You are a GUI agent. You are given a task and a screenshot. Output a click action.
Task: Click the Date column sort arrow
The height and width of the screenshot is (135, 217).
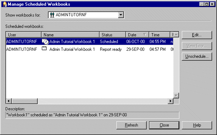pos(145,35)
